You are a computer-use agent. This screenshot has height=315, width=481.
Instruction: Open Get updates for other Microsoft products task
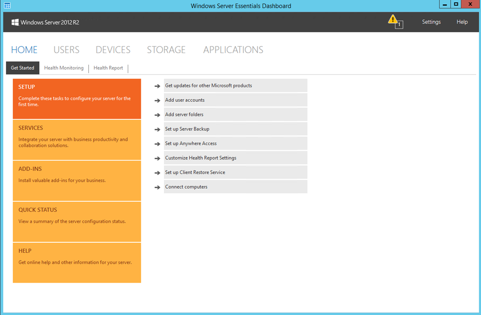coord(236,85)
